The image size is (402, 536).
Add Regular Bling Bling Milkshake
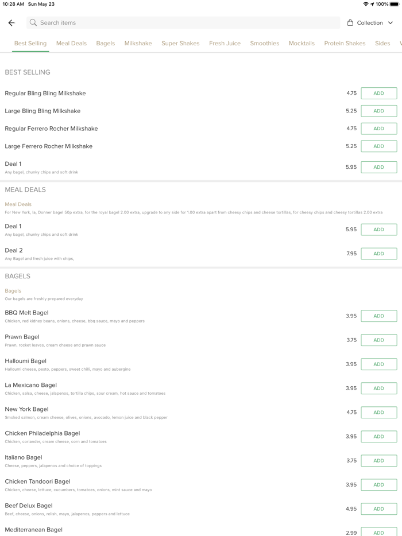click(x=378, y=94)
